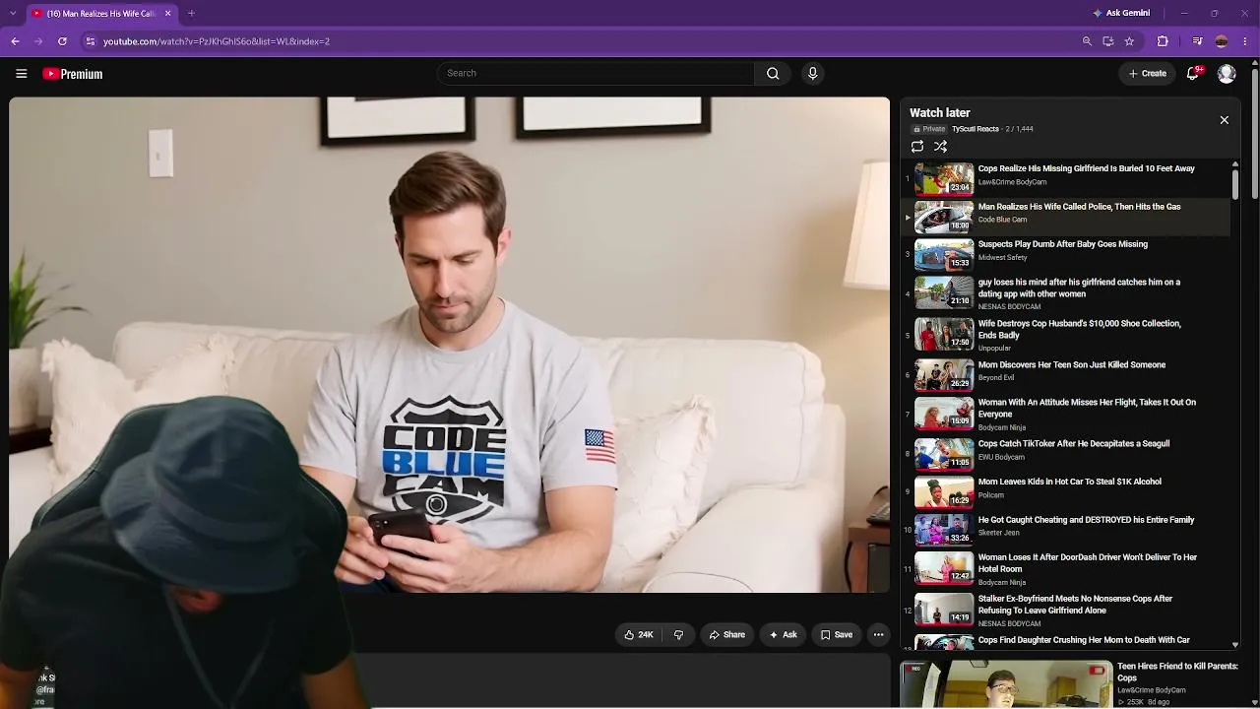Click the main video player
Viewport: 1260px width, 709px height.
[x=450, y=345]
